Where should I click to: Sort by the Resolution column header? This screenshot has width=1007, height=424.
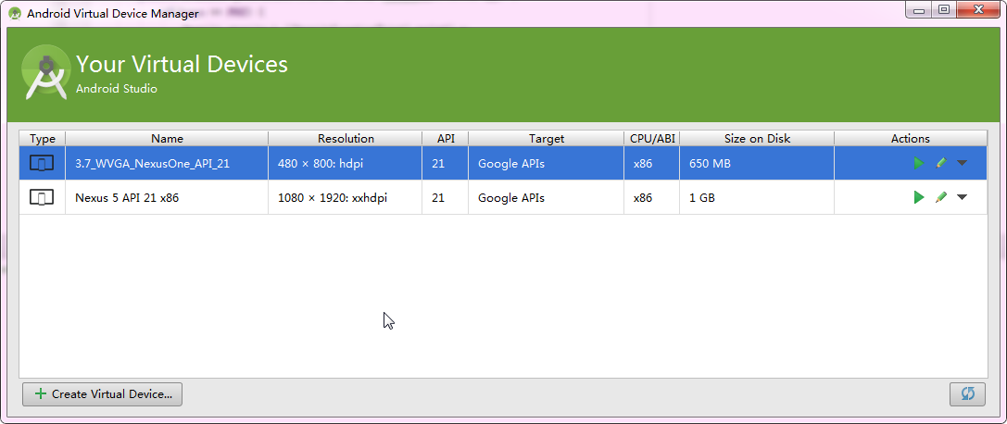tap(346, 139)
